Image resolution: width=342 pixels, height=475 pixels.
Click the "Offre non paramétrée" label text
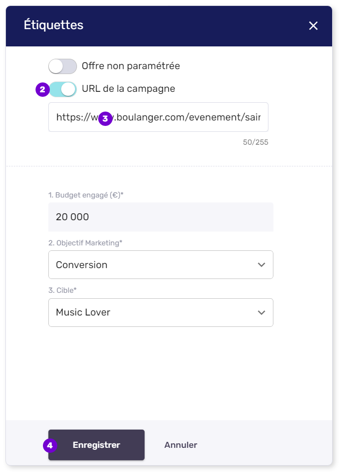point(131,66)
